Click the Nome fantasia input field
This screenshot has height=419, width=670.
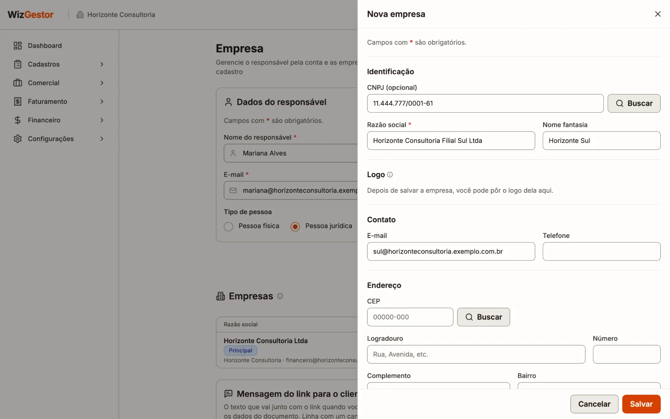click(x=601, y=141)
